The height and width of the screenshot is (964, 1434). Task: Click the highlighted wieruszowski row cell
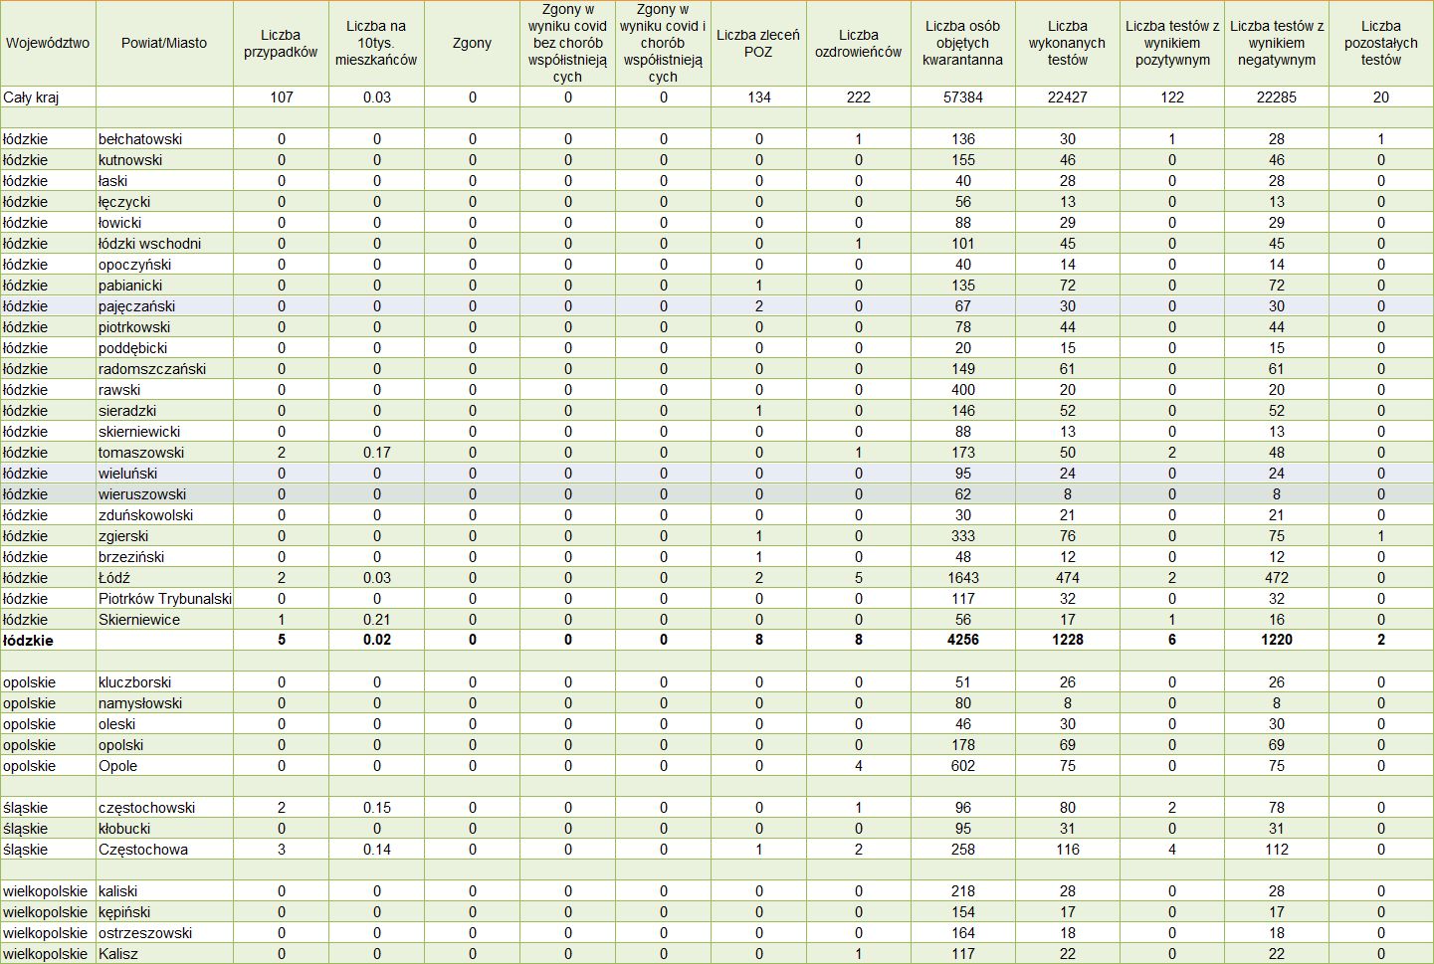[x=164, y=494]
